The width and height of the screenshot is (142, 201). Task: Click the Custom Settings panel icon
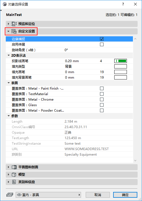click(14, 31)
